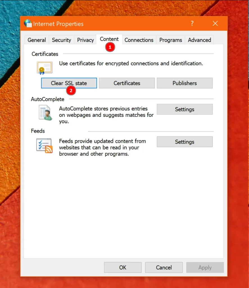Dismiss the dialog with Cancel
The width and height of the screenshot is (249, 288).
[164, 267]
